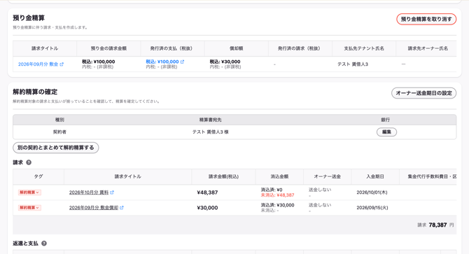Open オーナー送金期日の設定 button
The width and height of the screenshot is (469, 254).
pyautogui.click(x=423, y=93)
